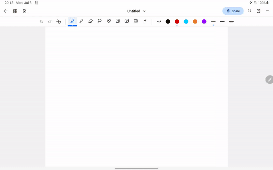The height and width of the screenshot is (170, 273).
Task: Select the shapes tool
Action: [x=109, y=21]
